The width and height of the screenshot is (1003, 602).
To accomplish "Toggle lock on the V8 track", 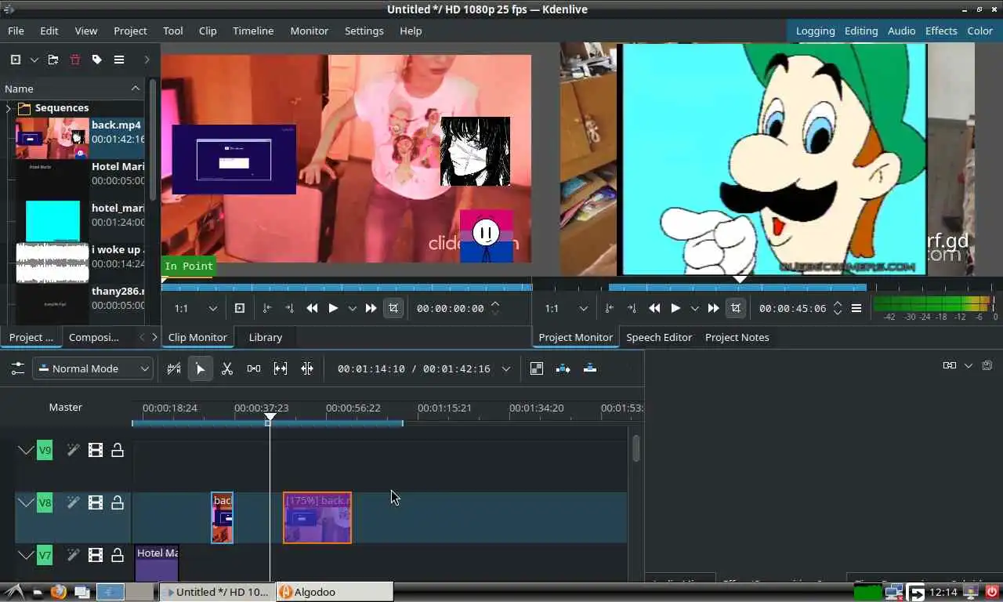I will (x=118, y=502).
